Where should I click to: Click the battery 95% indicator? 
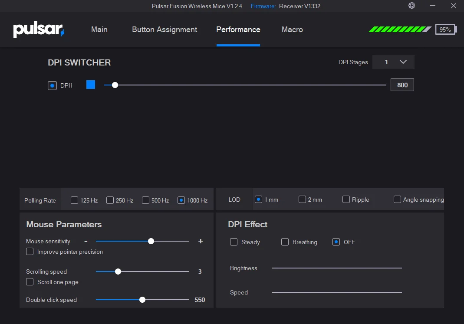446,29
